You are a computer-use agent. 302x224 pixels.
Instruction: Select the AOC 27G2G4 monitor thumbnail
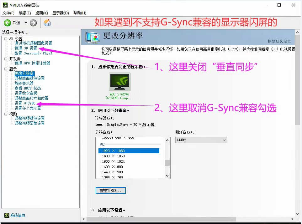pos(119,82)
